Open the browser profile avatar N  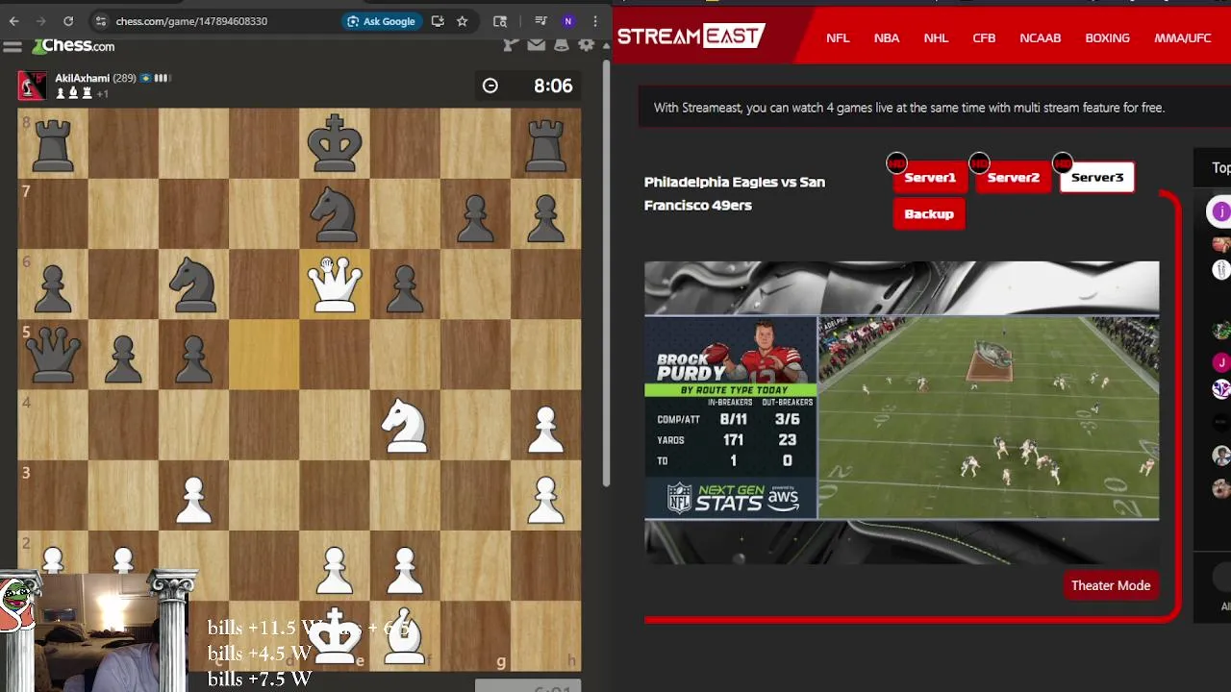pyautogui.click(x=568, y=21)
